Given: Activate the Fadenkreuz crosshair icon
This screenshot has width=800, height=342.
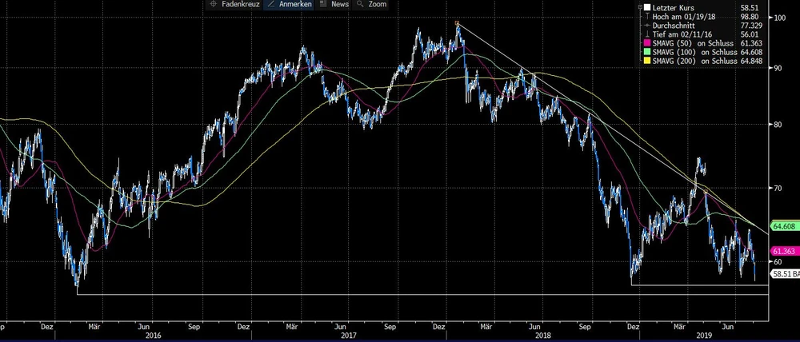Looking at the screenshot, I should [x=213, y=4].
